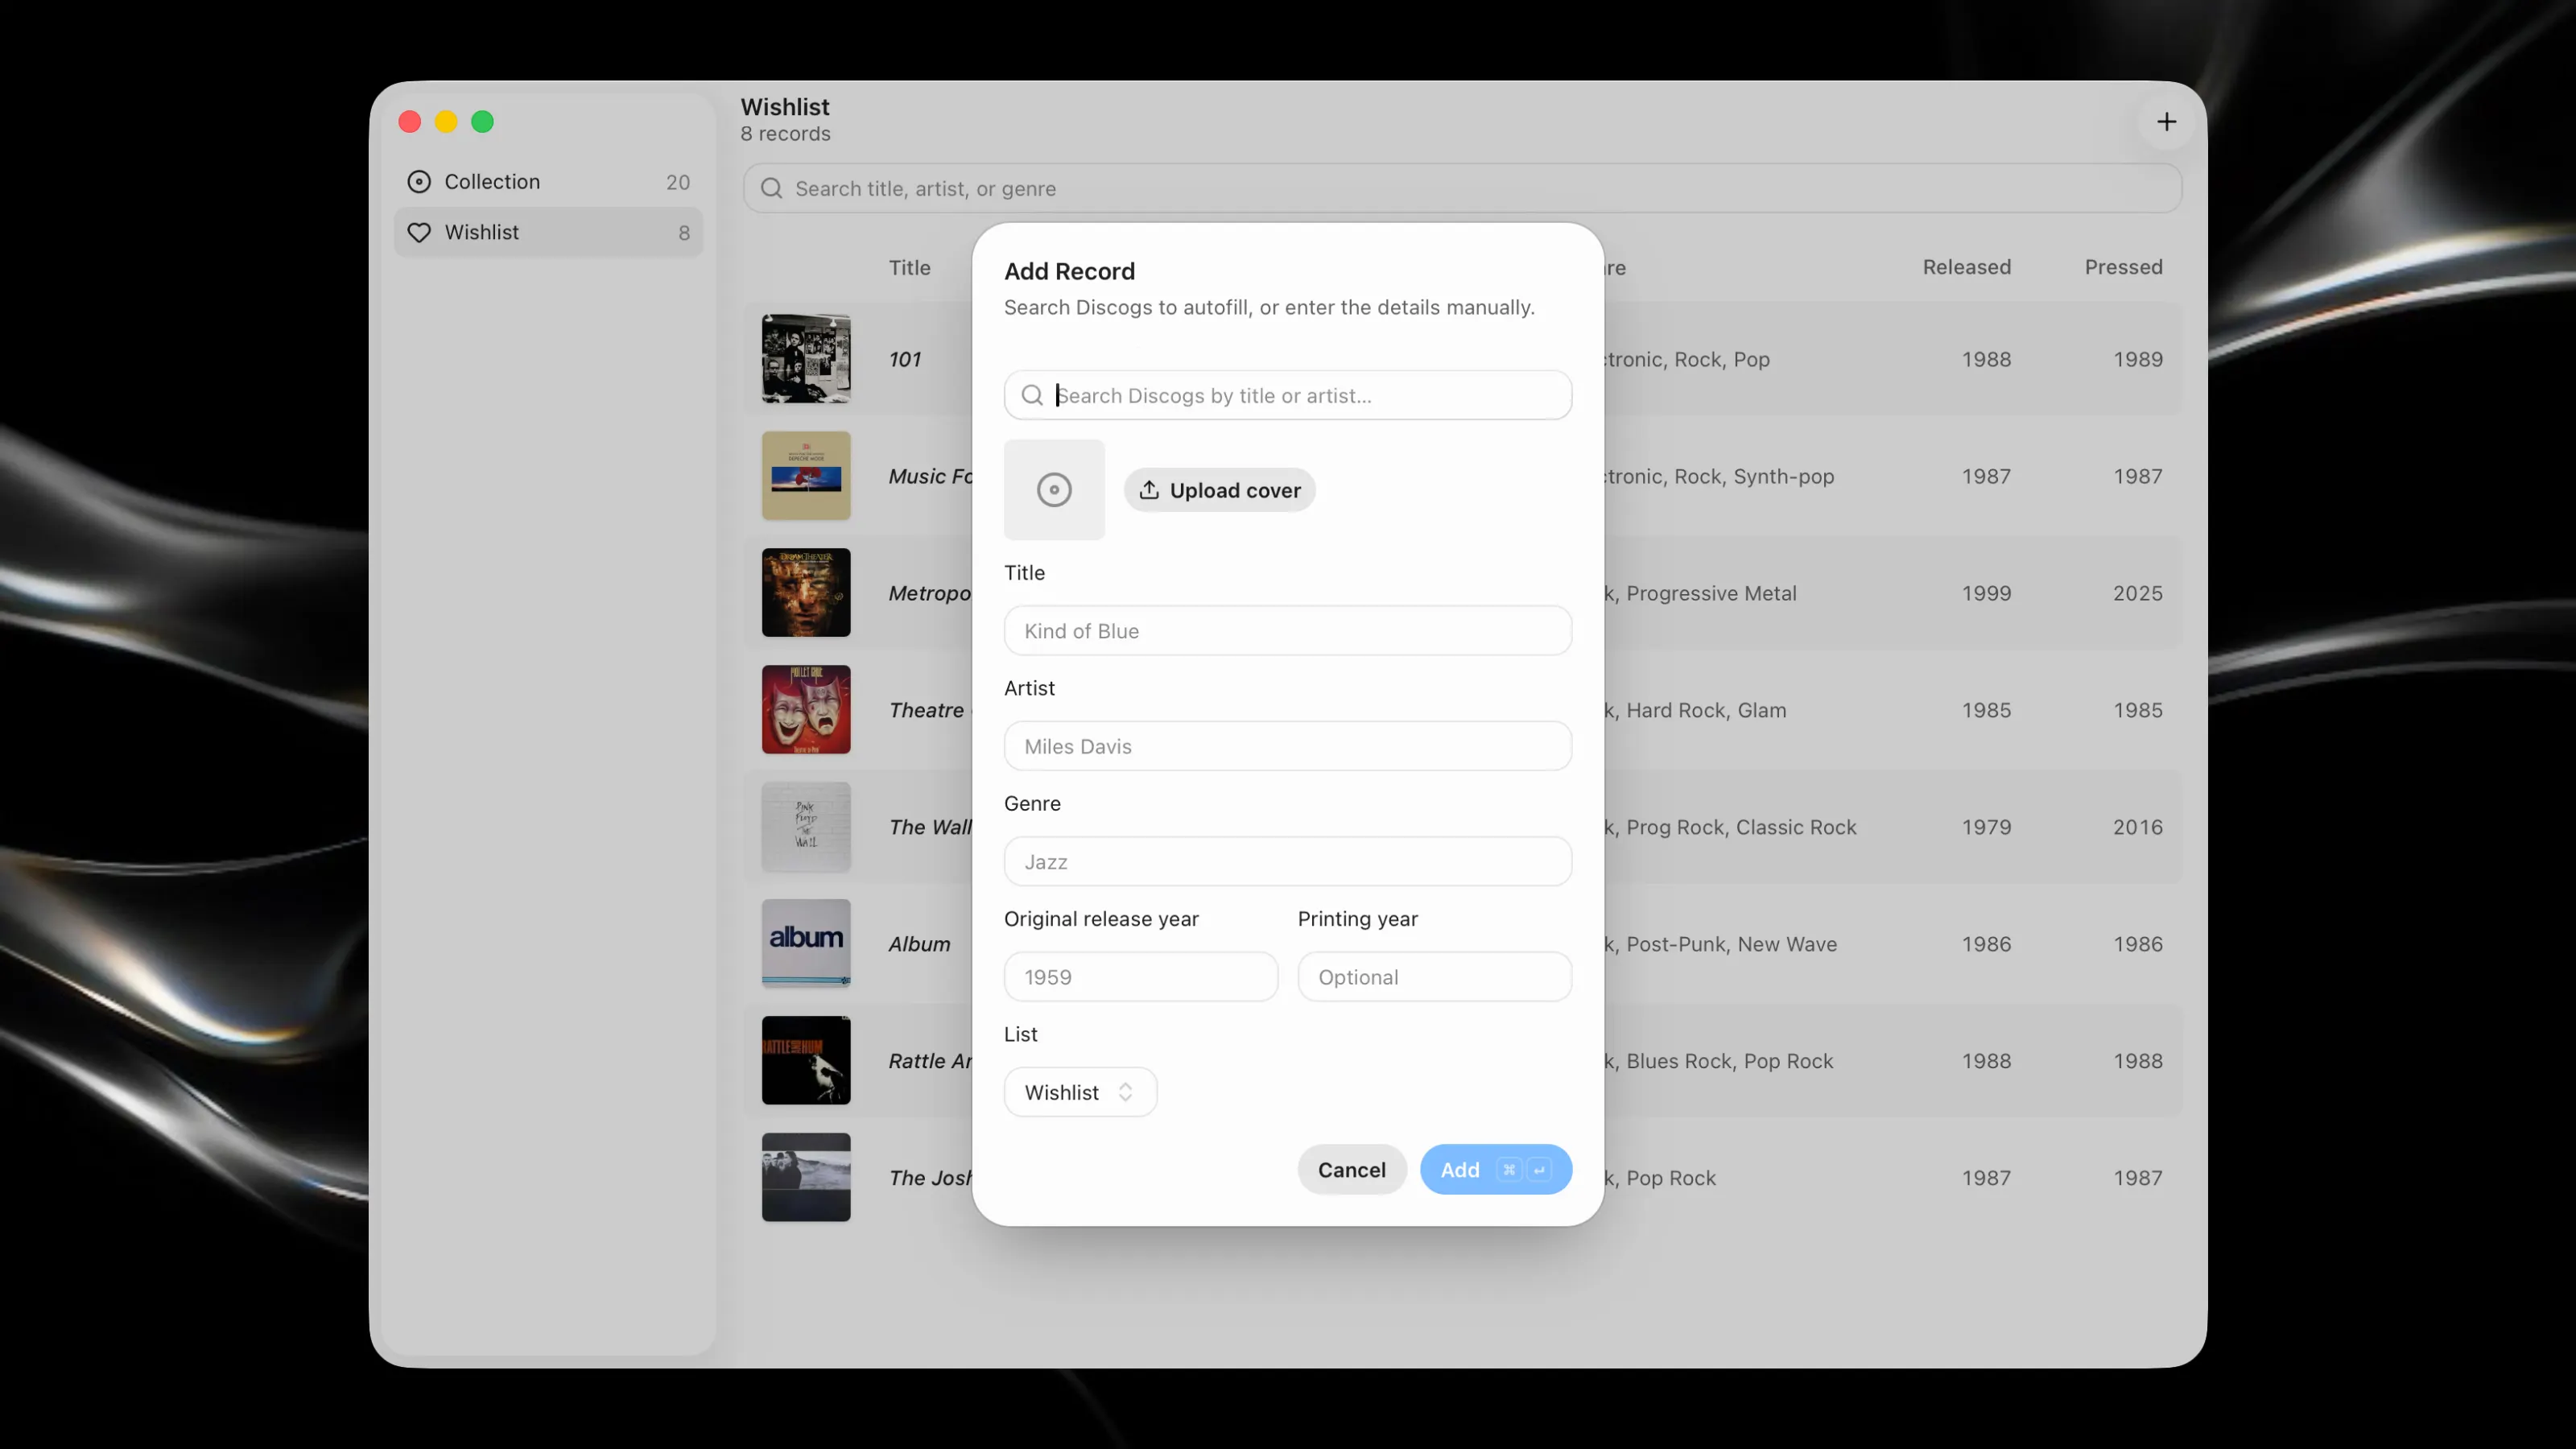Click the Wishlist heart icon in sidebar
The width and height of the screenshot is (2576, 1449).
pyautogui.click(x=419, y=232)
